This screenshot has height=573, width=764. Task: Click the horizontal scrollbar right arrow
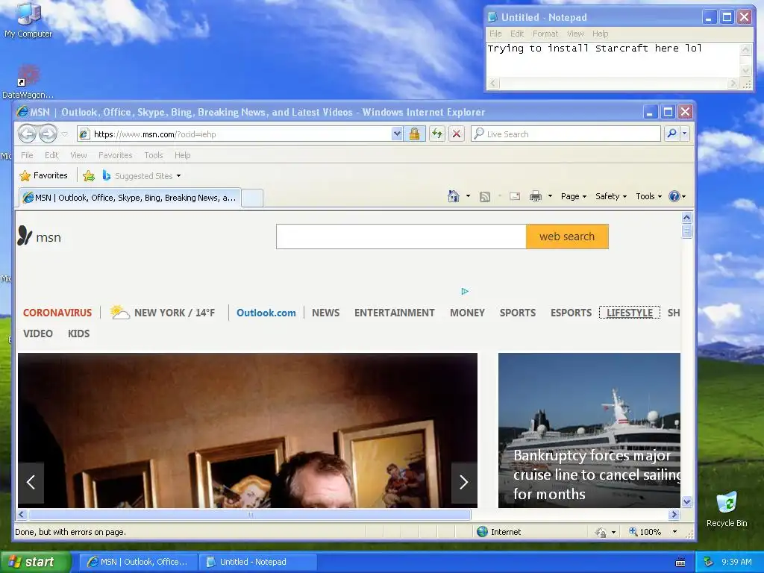tap(674, 514)
